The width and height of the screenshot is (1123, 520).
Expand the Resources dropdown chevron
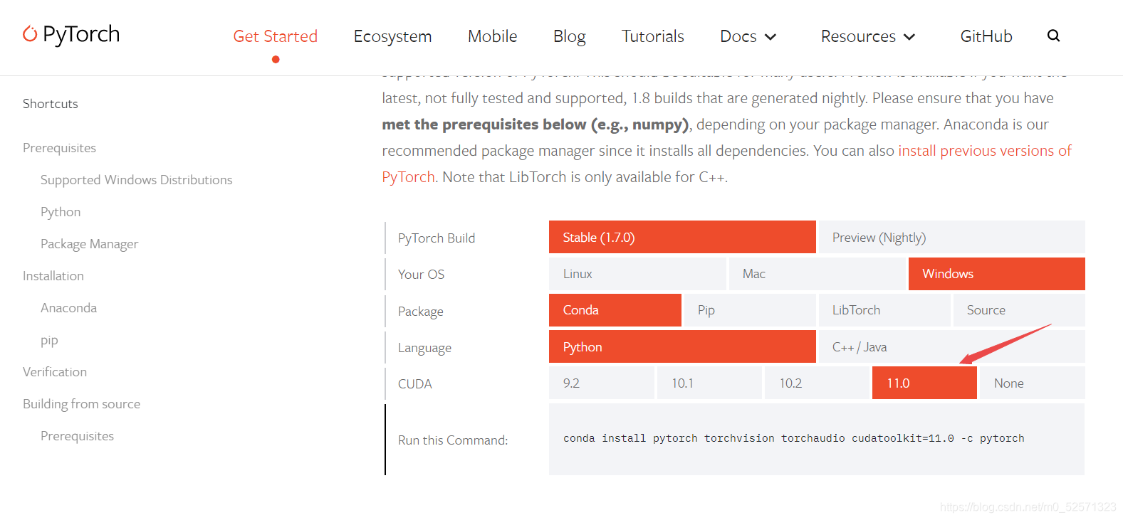909,37
